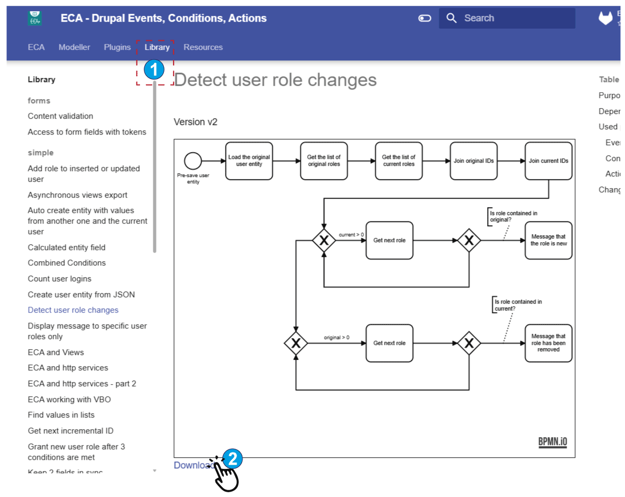Open Asynchronous views export
This screenshot has height=497, width=625.
(77, 195)
